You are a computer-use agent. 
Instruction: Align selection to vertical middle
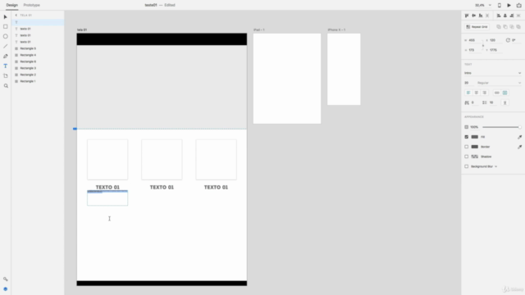point(474,16)
